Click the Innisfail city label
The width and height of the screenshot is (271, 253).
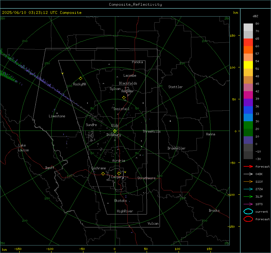click(x=121, y=109)
